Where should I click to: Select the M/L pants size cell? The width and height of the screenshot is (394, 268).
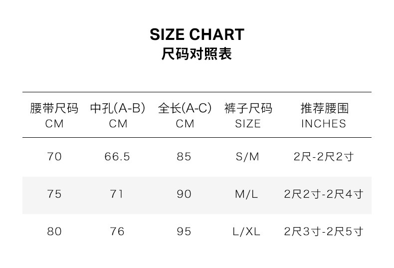247,194
